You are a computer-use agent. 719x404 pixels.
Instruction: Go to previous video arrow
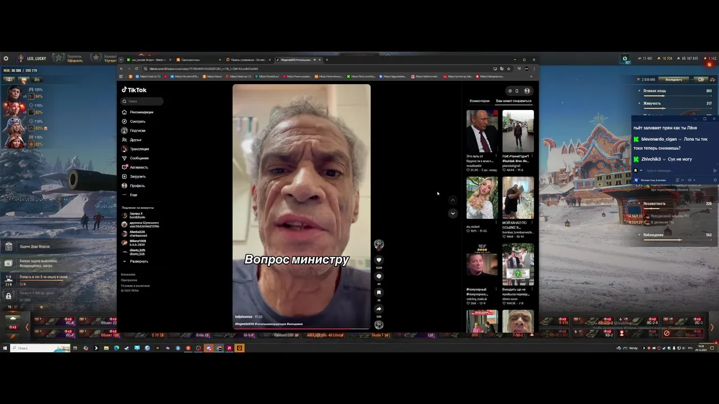click(x=453, y=200)
